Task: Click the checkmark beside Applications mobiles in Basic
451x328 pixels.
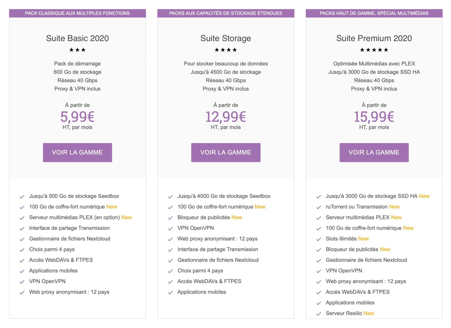Action: click(x=22, y=271)
